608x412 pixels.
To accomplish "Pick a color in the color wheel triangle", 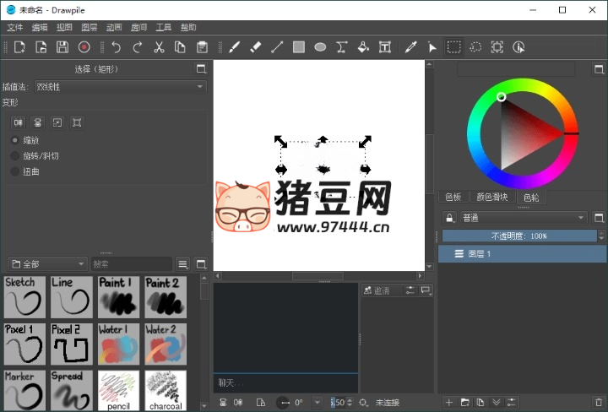I will (522, 133).
